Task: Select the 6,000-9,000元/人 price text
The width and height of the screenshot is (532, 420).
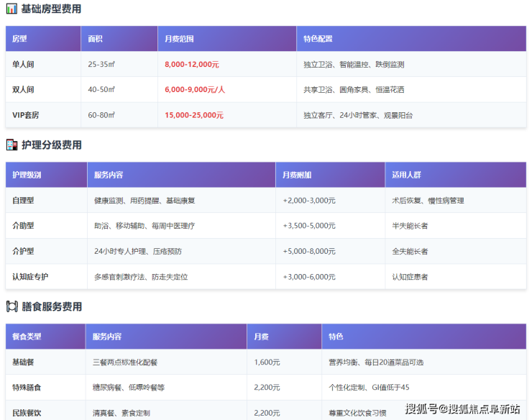Action: click(195, 90)
